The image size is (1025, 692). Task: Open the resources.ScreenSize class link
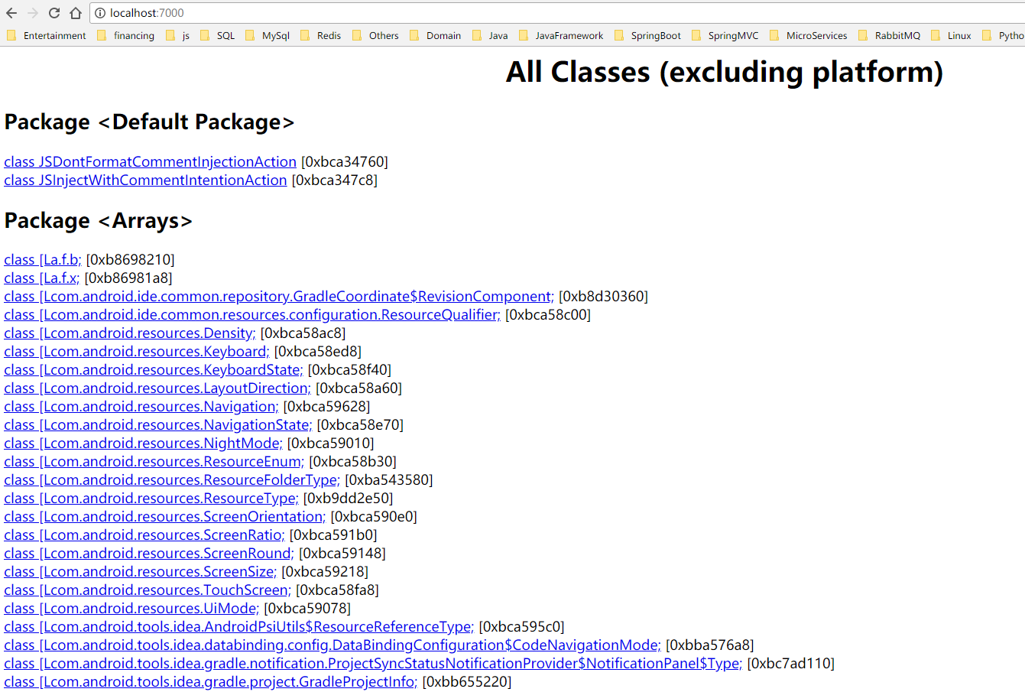[x=141, y=572]
